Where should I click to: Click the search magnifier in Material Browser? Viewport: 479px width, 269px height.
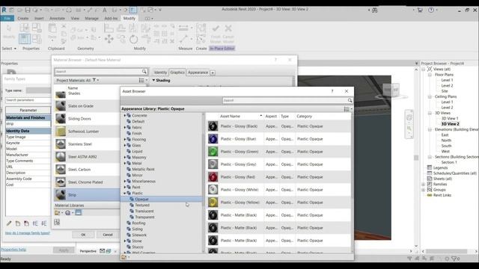(144, 72)
